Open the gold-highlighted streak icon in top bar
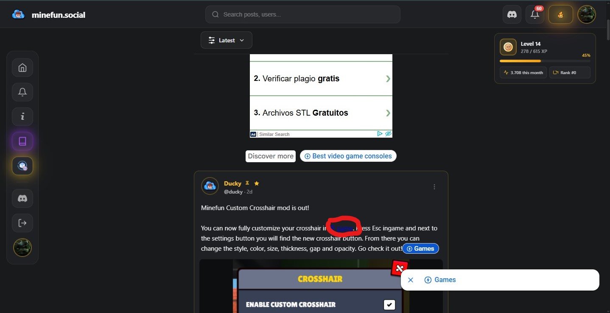This screenshot has height=313, width=610. coord(560,14)
